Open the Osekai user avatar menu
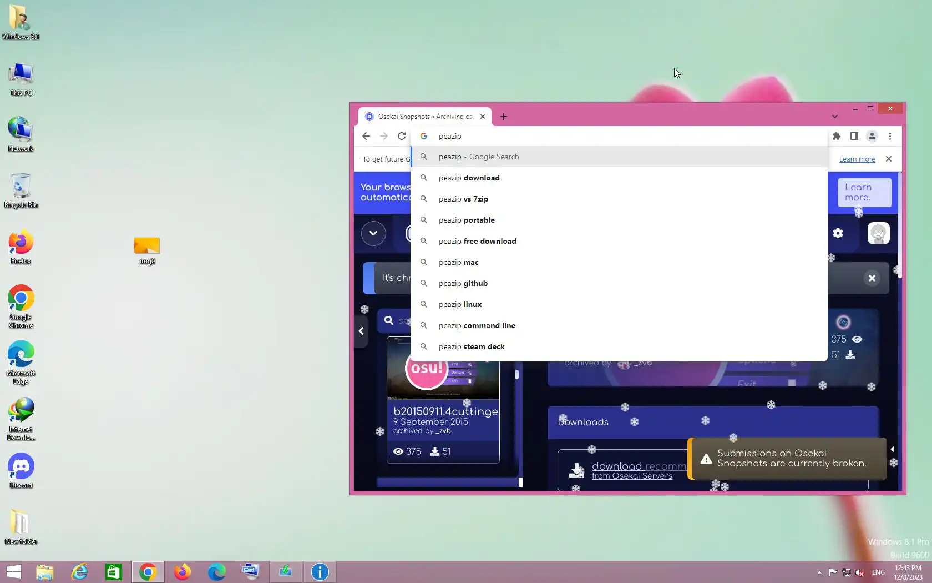The image size is (932, 583). coord(878,233)
